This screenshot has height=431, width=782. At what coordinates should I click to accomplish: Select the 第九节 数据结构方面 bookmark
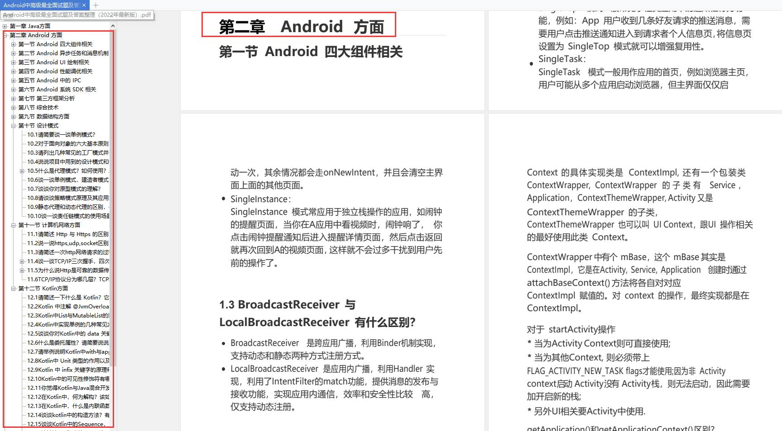pos(44,116)
